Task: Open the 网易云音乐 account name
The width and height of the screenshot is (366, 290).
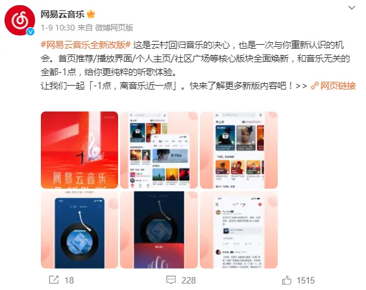Action: point(62,14)
